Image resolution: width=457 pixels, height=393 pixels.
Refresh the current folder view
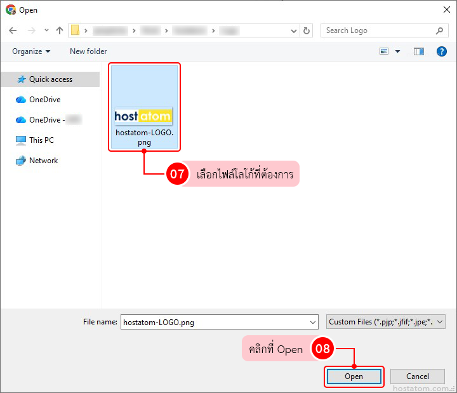[x=307, y=30]
